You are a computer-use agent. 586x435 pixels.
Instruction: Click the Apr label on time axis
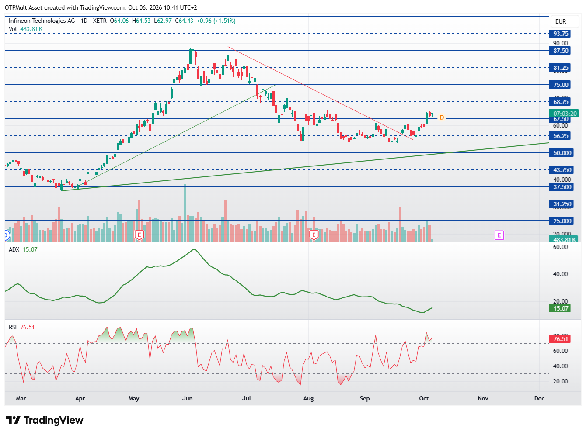80,398
